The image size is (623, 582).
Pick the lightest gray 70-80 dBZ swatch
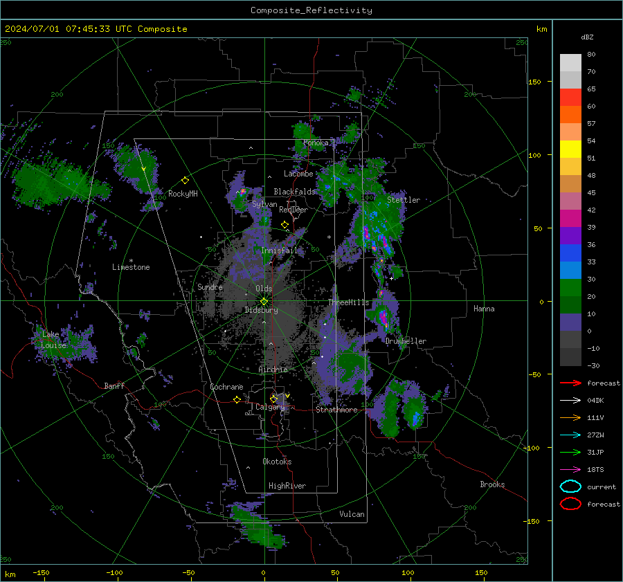point(570,63)
